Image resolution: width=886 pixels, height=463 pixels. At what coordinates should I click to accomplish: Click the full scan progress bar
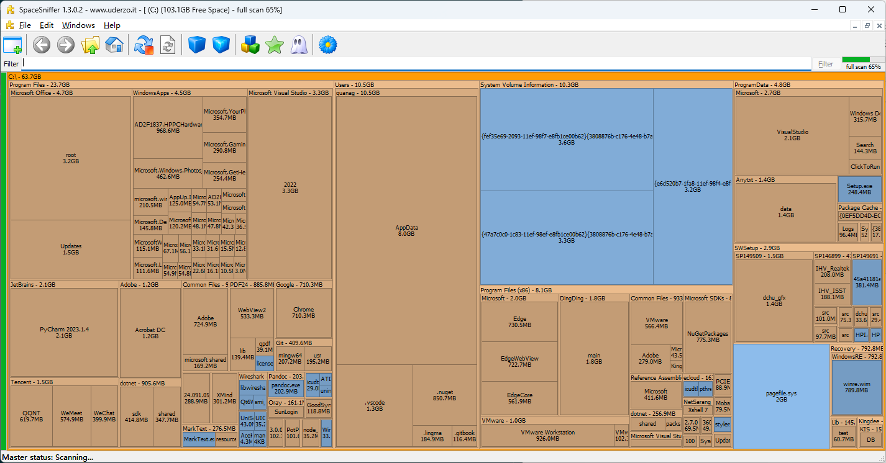[863, 60]
